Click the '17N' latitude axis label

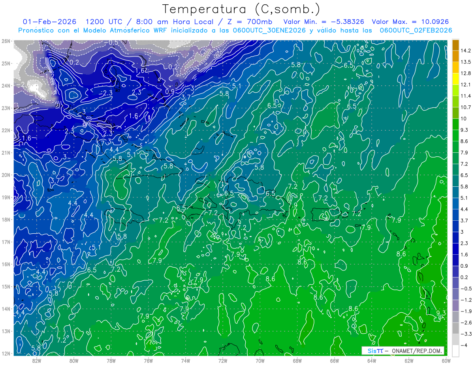pyautogui.click(x=6, y=242)
